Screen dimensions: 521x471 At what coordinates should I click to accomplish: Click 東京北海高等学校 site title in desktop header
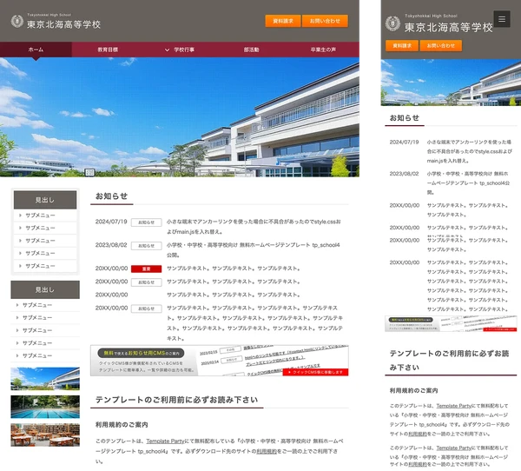63,24
